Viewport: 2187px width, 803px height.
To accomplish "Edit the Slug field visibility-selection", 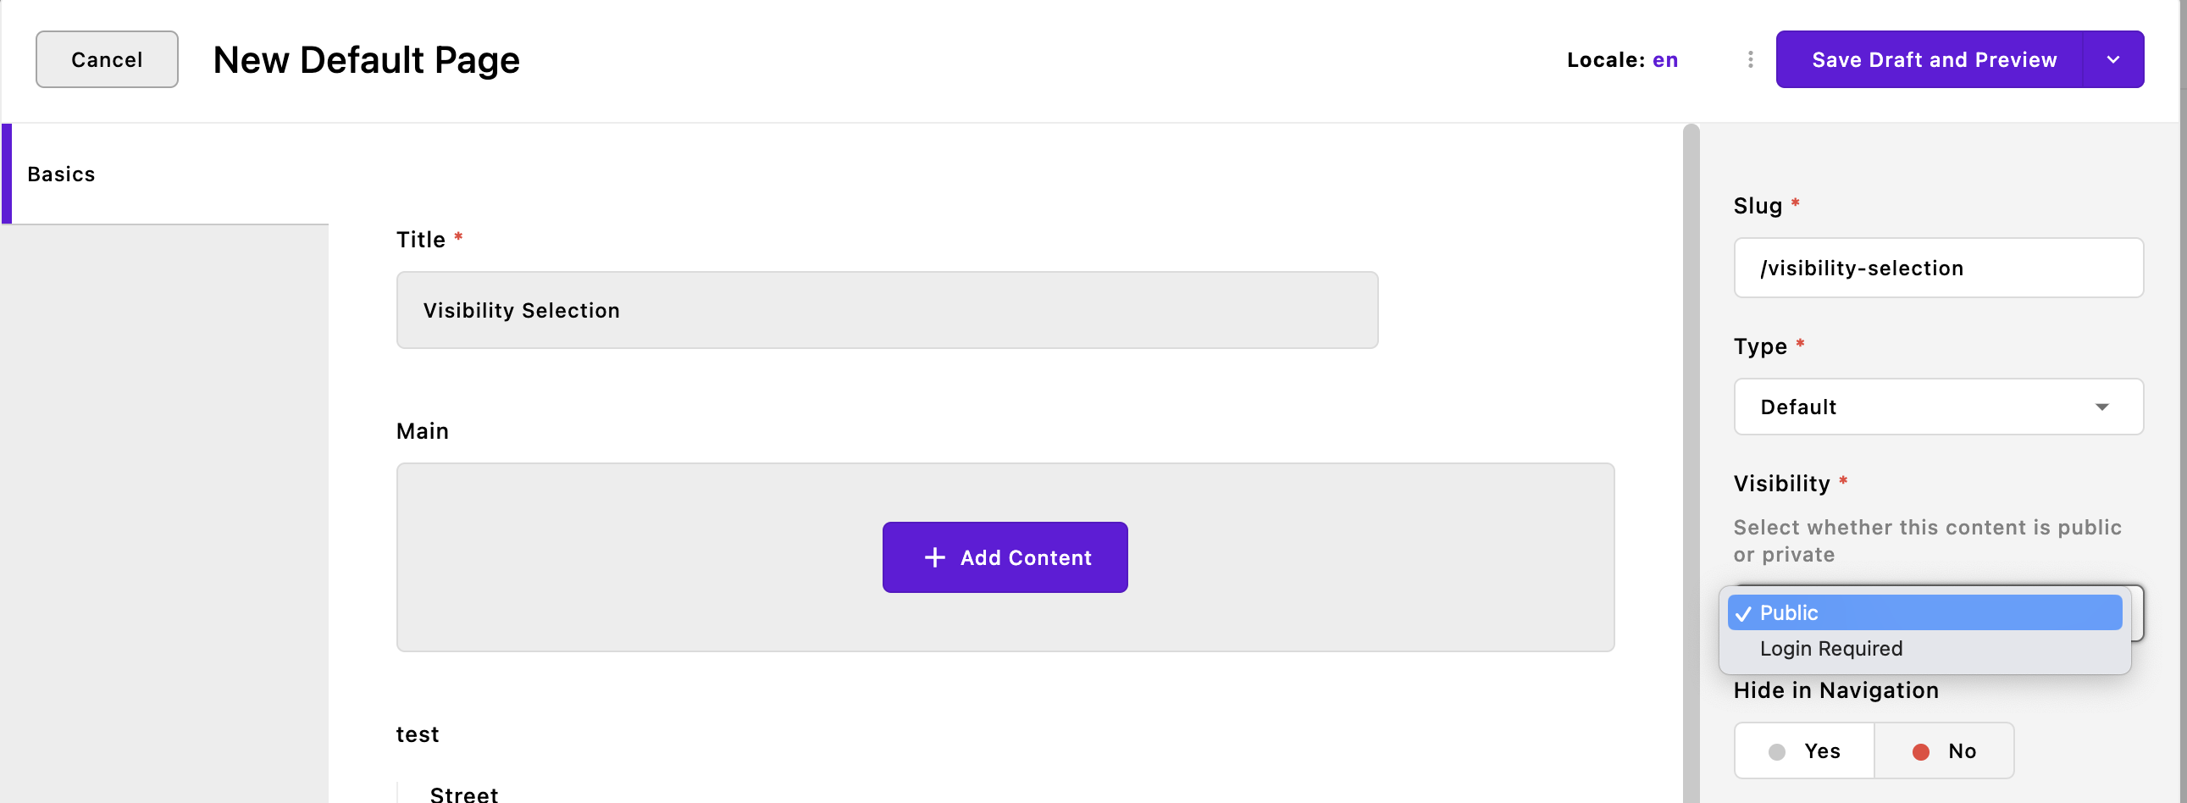I will click(1938, 268).
